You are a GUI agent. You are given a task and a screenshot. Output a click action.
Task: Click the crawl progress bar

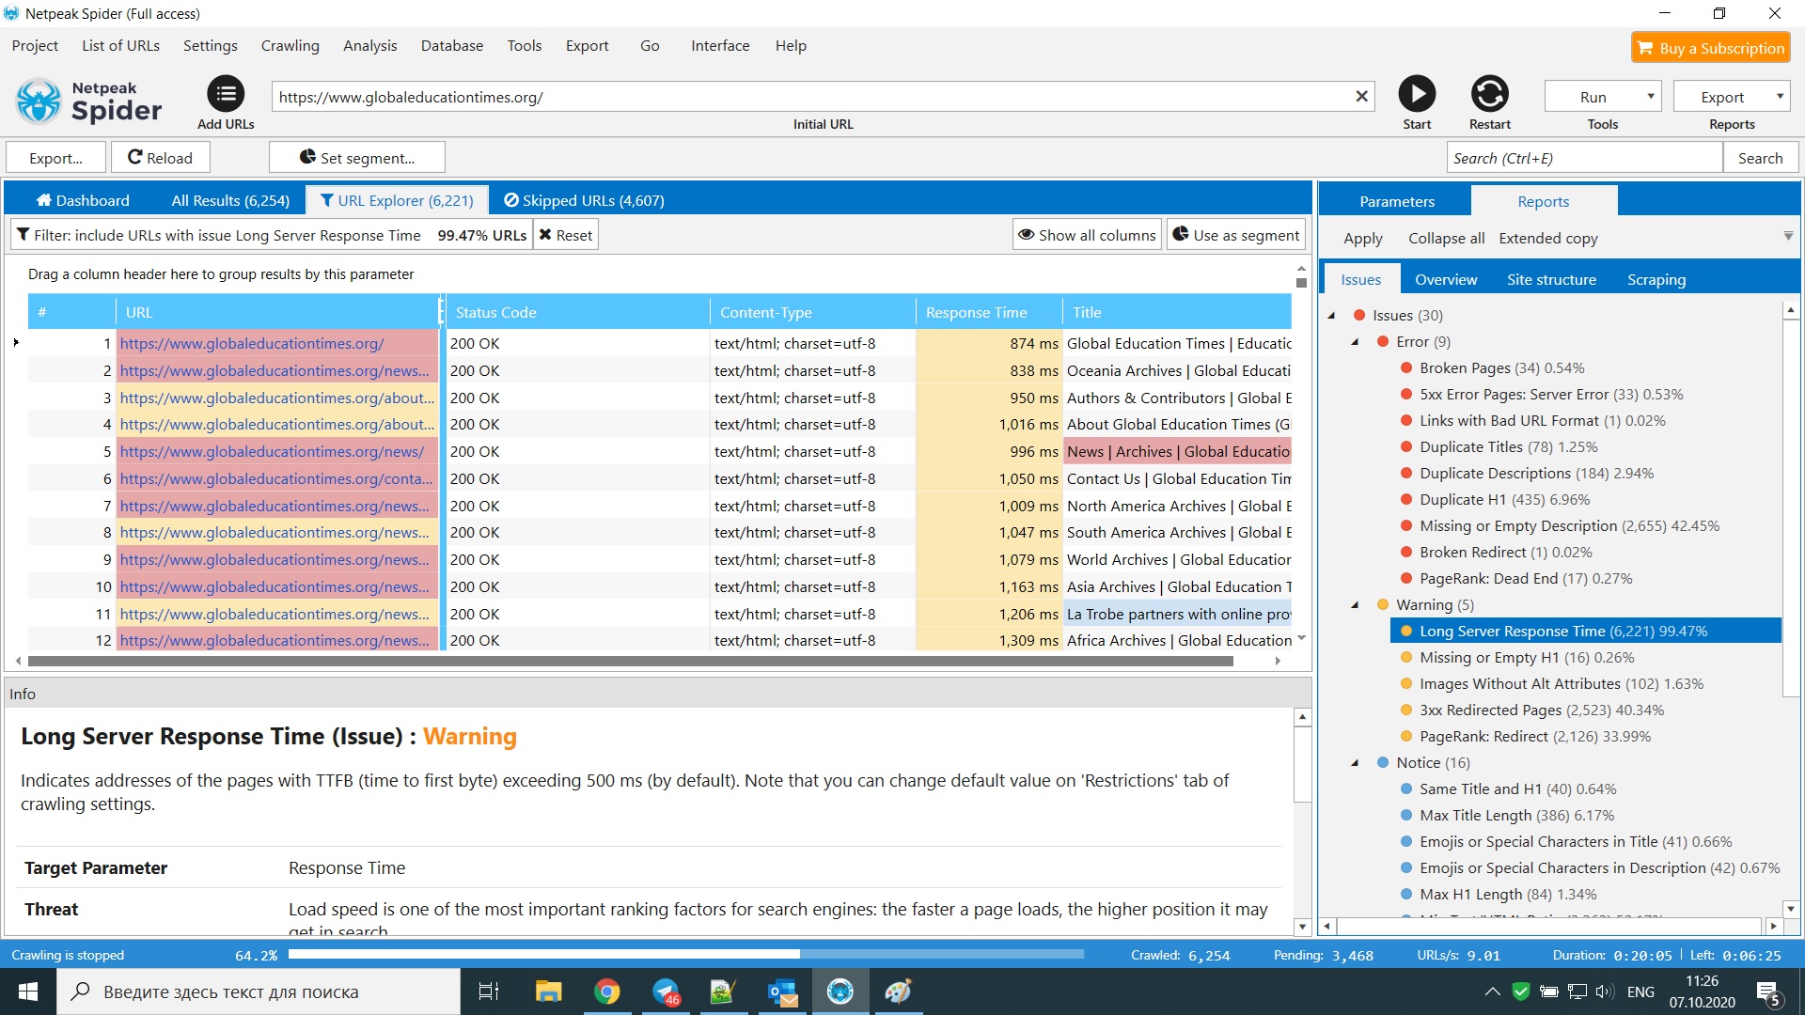(685, 954)
